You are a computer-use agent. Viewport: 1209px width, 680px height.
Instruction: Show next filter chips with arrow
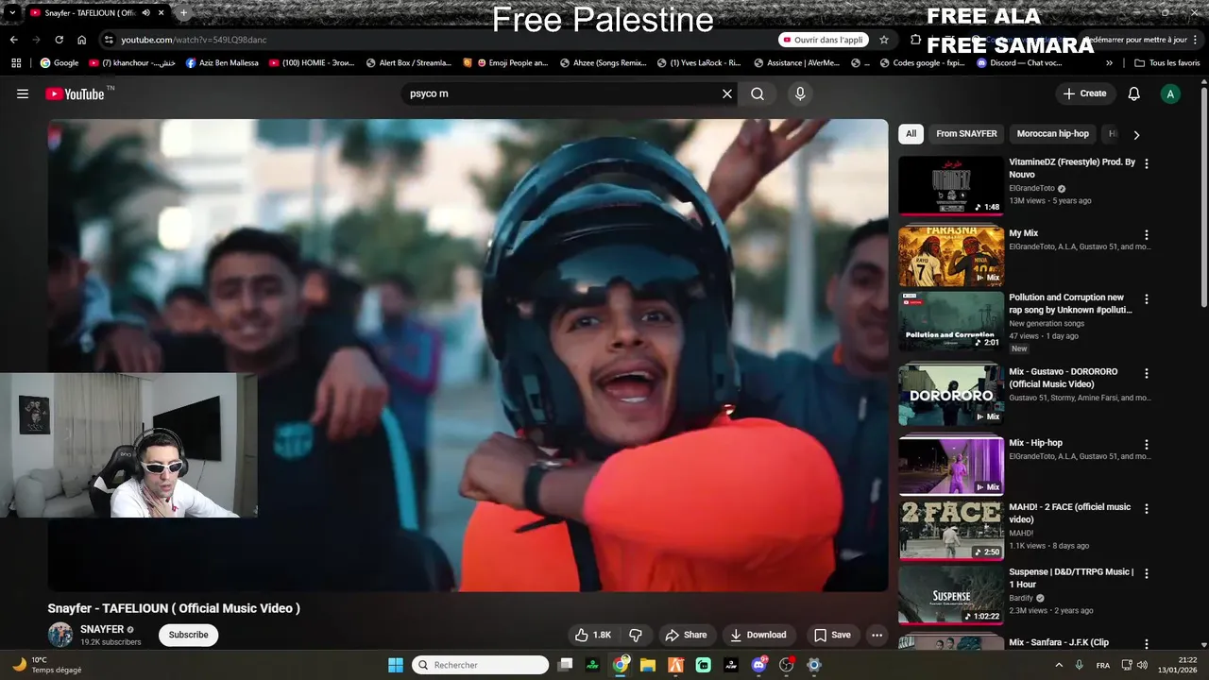[x=1136, y=134]
